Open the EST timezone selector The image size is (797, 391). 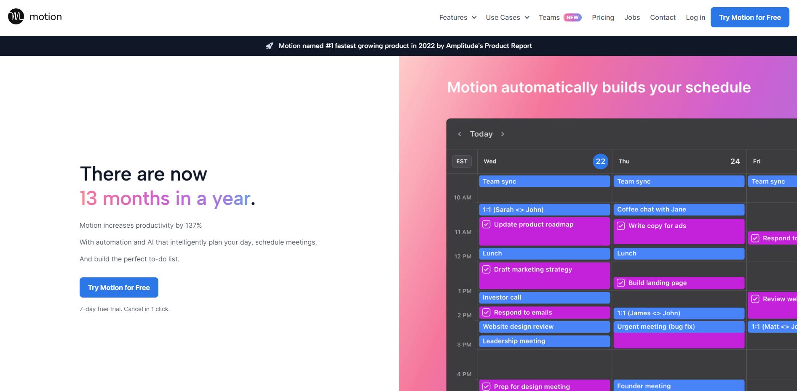[462, 161]
